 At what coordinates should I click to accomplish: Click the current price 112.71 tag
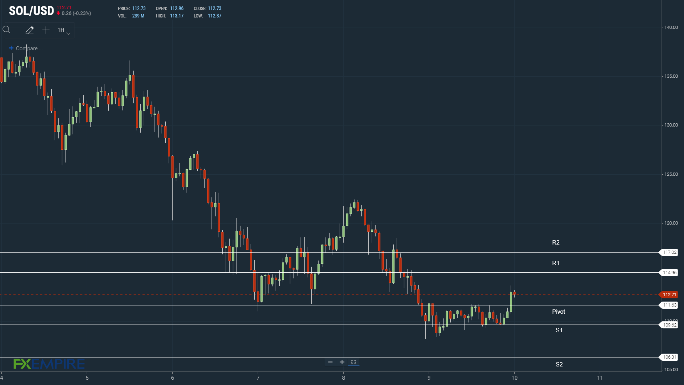tap(669, 295)
